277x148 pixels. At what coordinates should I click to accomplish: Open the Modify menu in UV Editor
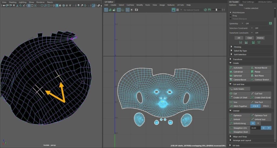[140, 5]
